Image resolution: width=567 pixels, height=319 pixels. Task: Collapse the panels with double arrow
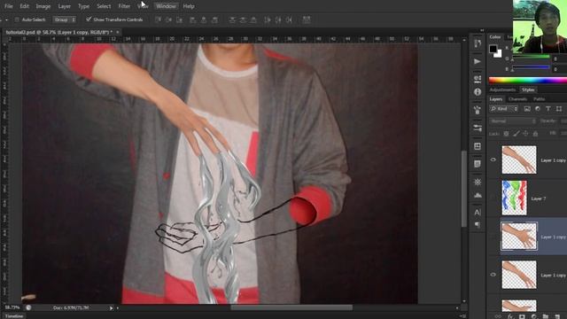click(482, 31)
